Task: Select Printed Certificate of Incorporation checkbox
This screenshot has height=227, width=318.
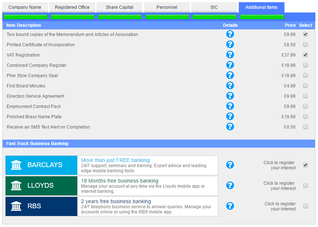Action: pos(305,44)
